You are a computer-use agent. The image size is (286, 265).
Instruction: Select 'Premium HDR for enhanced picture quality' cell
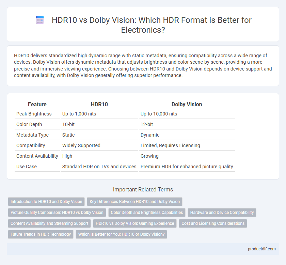pyautogui.click(x=187, y=167)
